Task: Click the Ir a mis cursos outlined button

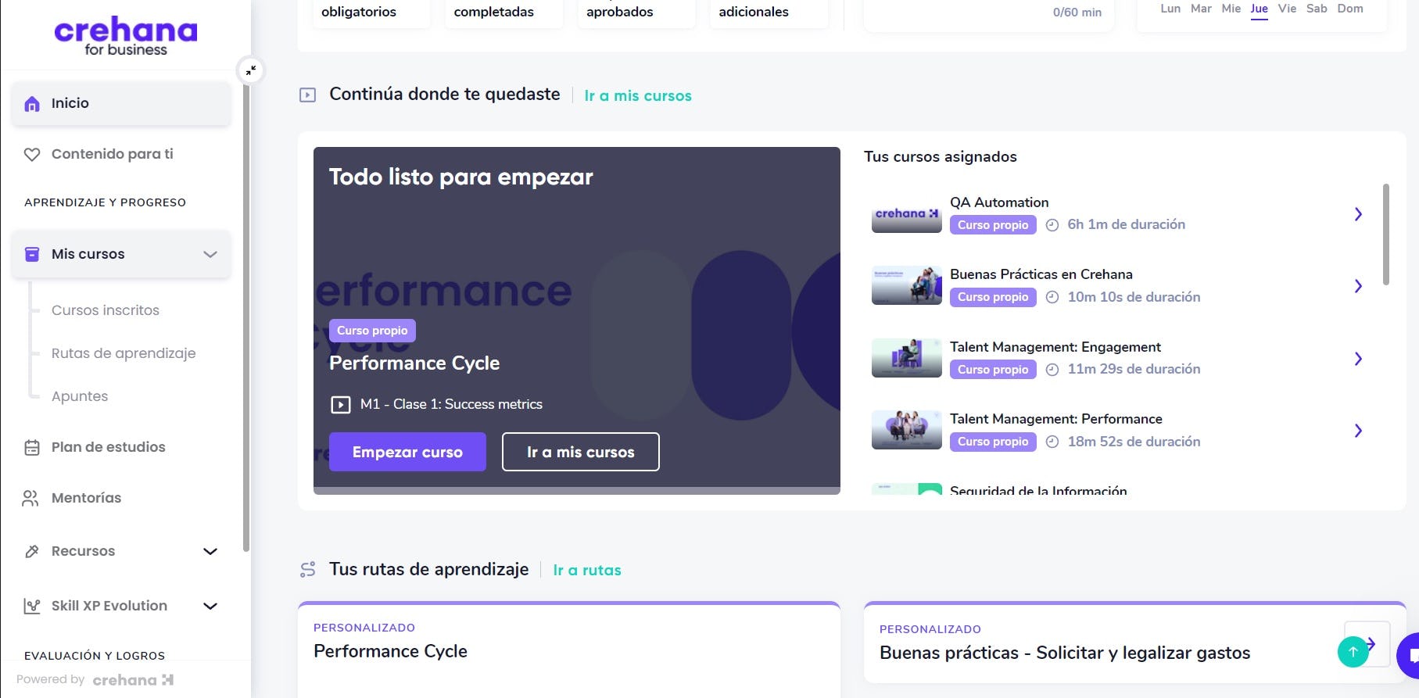Action: pos(580,453)
